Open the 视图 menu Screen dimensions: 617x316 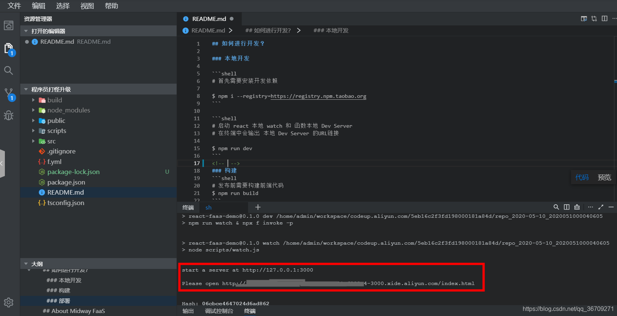(x=87, y=6)
